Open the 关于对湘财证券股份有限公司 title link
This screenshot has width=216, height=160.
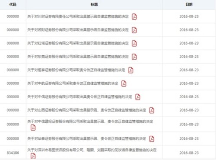point(78,30)
